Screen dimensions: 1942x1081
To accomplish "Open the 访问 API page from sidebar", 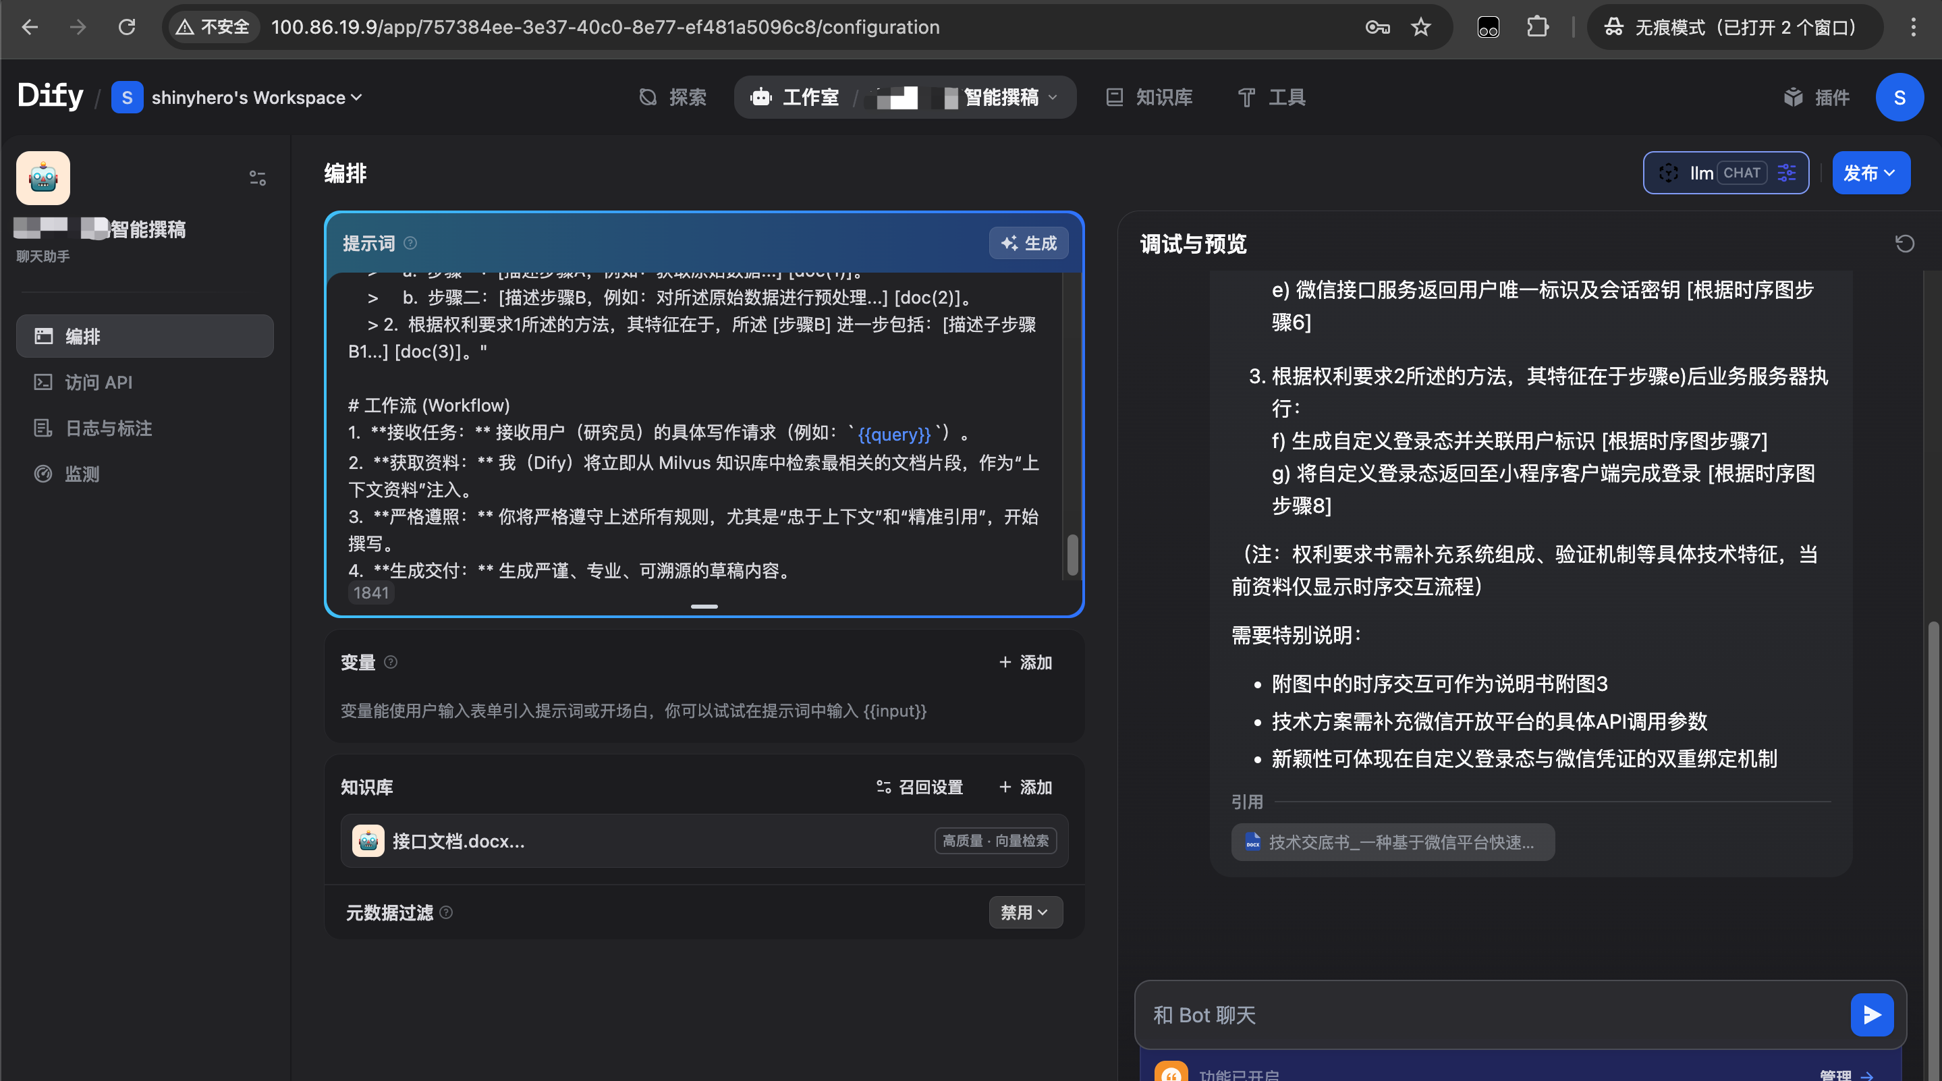I will coord(97,381).
